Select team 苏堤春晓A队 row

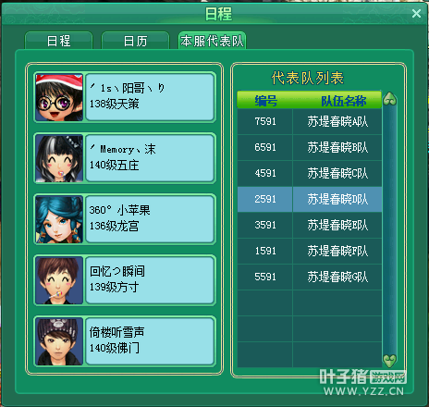point(310,121)
